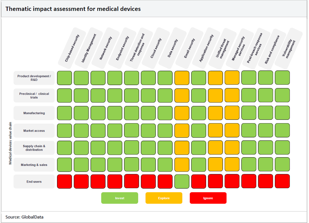Click the orange Manufacturing Email security cell
Screen dimensions: 309x223
(182, 113)
